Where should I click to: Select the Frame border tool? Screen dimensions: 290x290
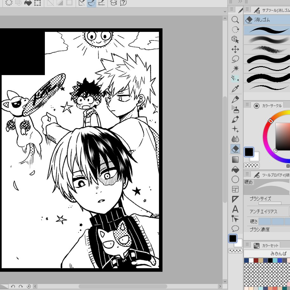pos(235,189)
